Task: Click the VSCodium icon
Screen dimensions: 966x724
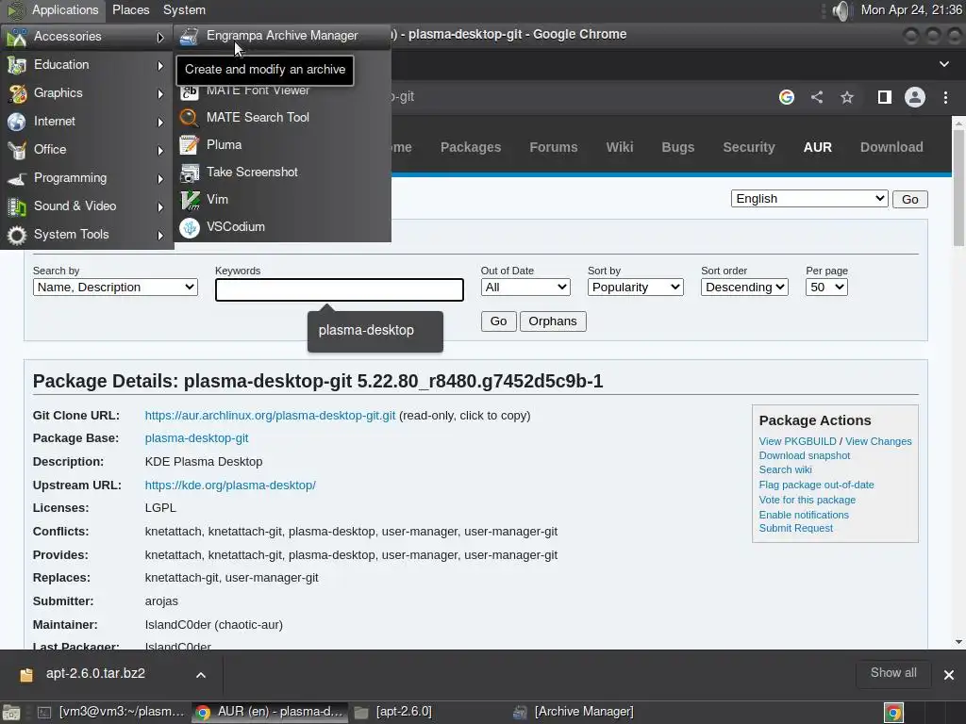Action: (x=189, y=227)
